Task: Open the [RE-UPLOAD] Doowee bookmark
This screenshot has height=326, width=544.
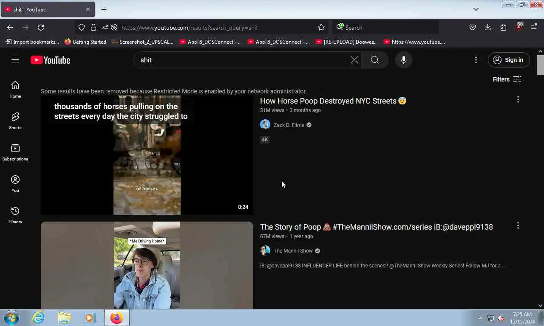Action: (x=347, y=42)
